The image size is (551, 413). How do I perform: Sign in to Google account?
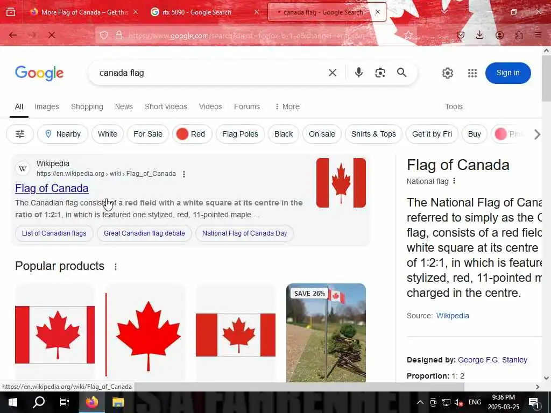point(508,73)
